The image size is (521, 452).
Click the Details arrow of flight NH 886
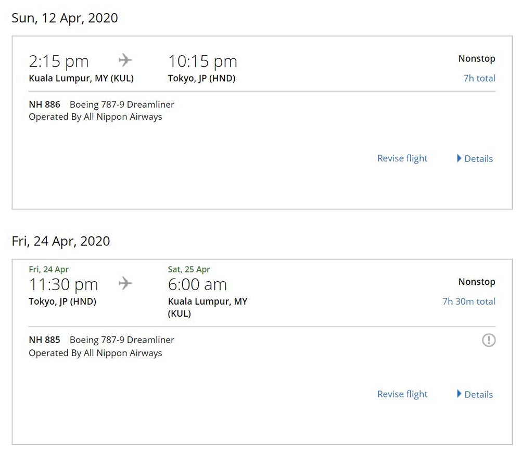pos(459,158)
